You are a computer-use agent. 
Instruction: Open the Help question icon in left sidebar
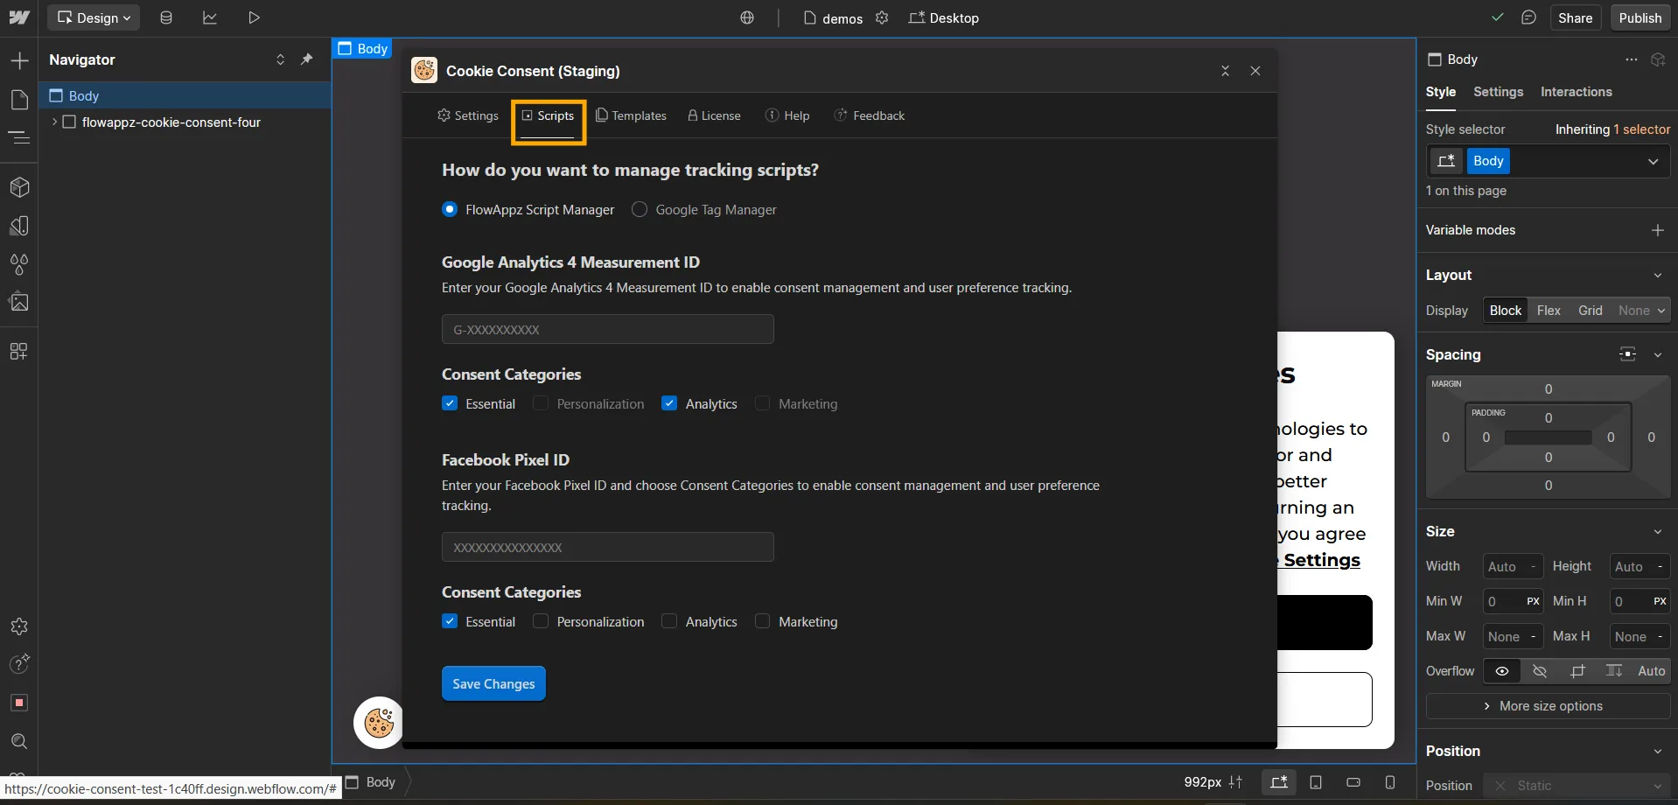click(19, 664)
